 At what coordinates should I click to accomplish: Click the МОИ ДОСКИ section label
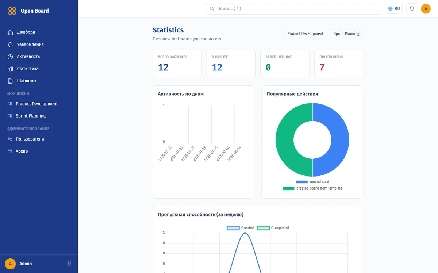pos(18,94)
